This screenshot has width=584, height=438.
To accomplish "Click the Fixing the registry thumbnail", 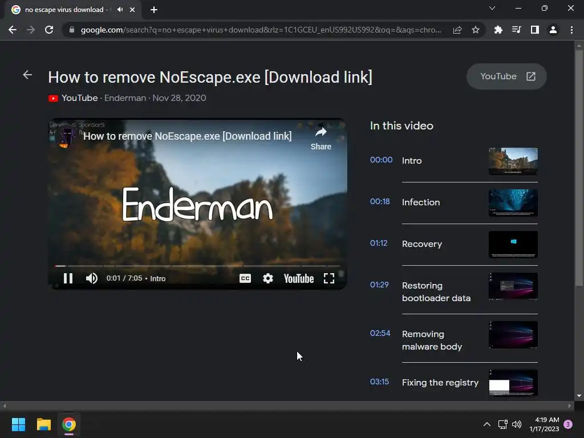I will coord(513,383).
